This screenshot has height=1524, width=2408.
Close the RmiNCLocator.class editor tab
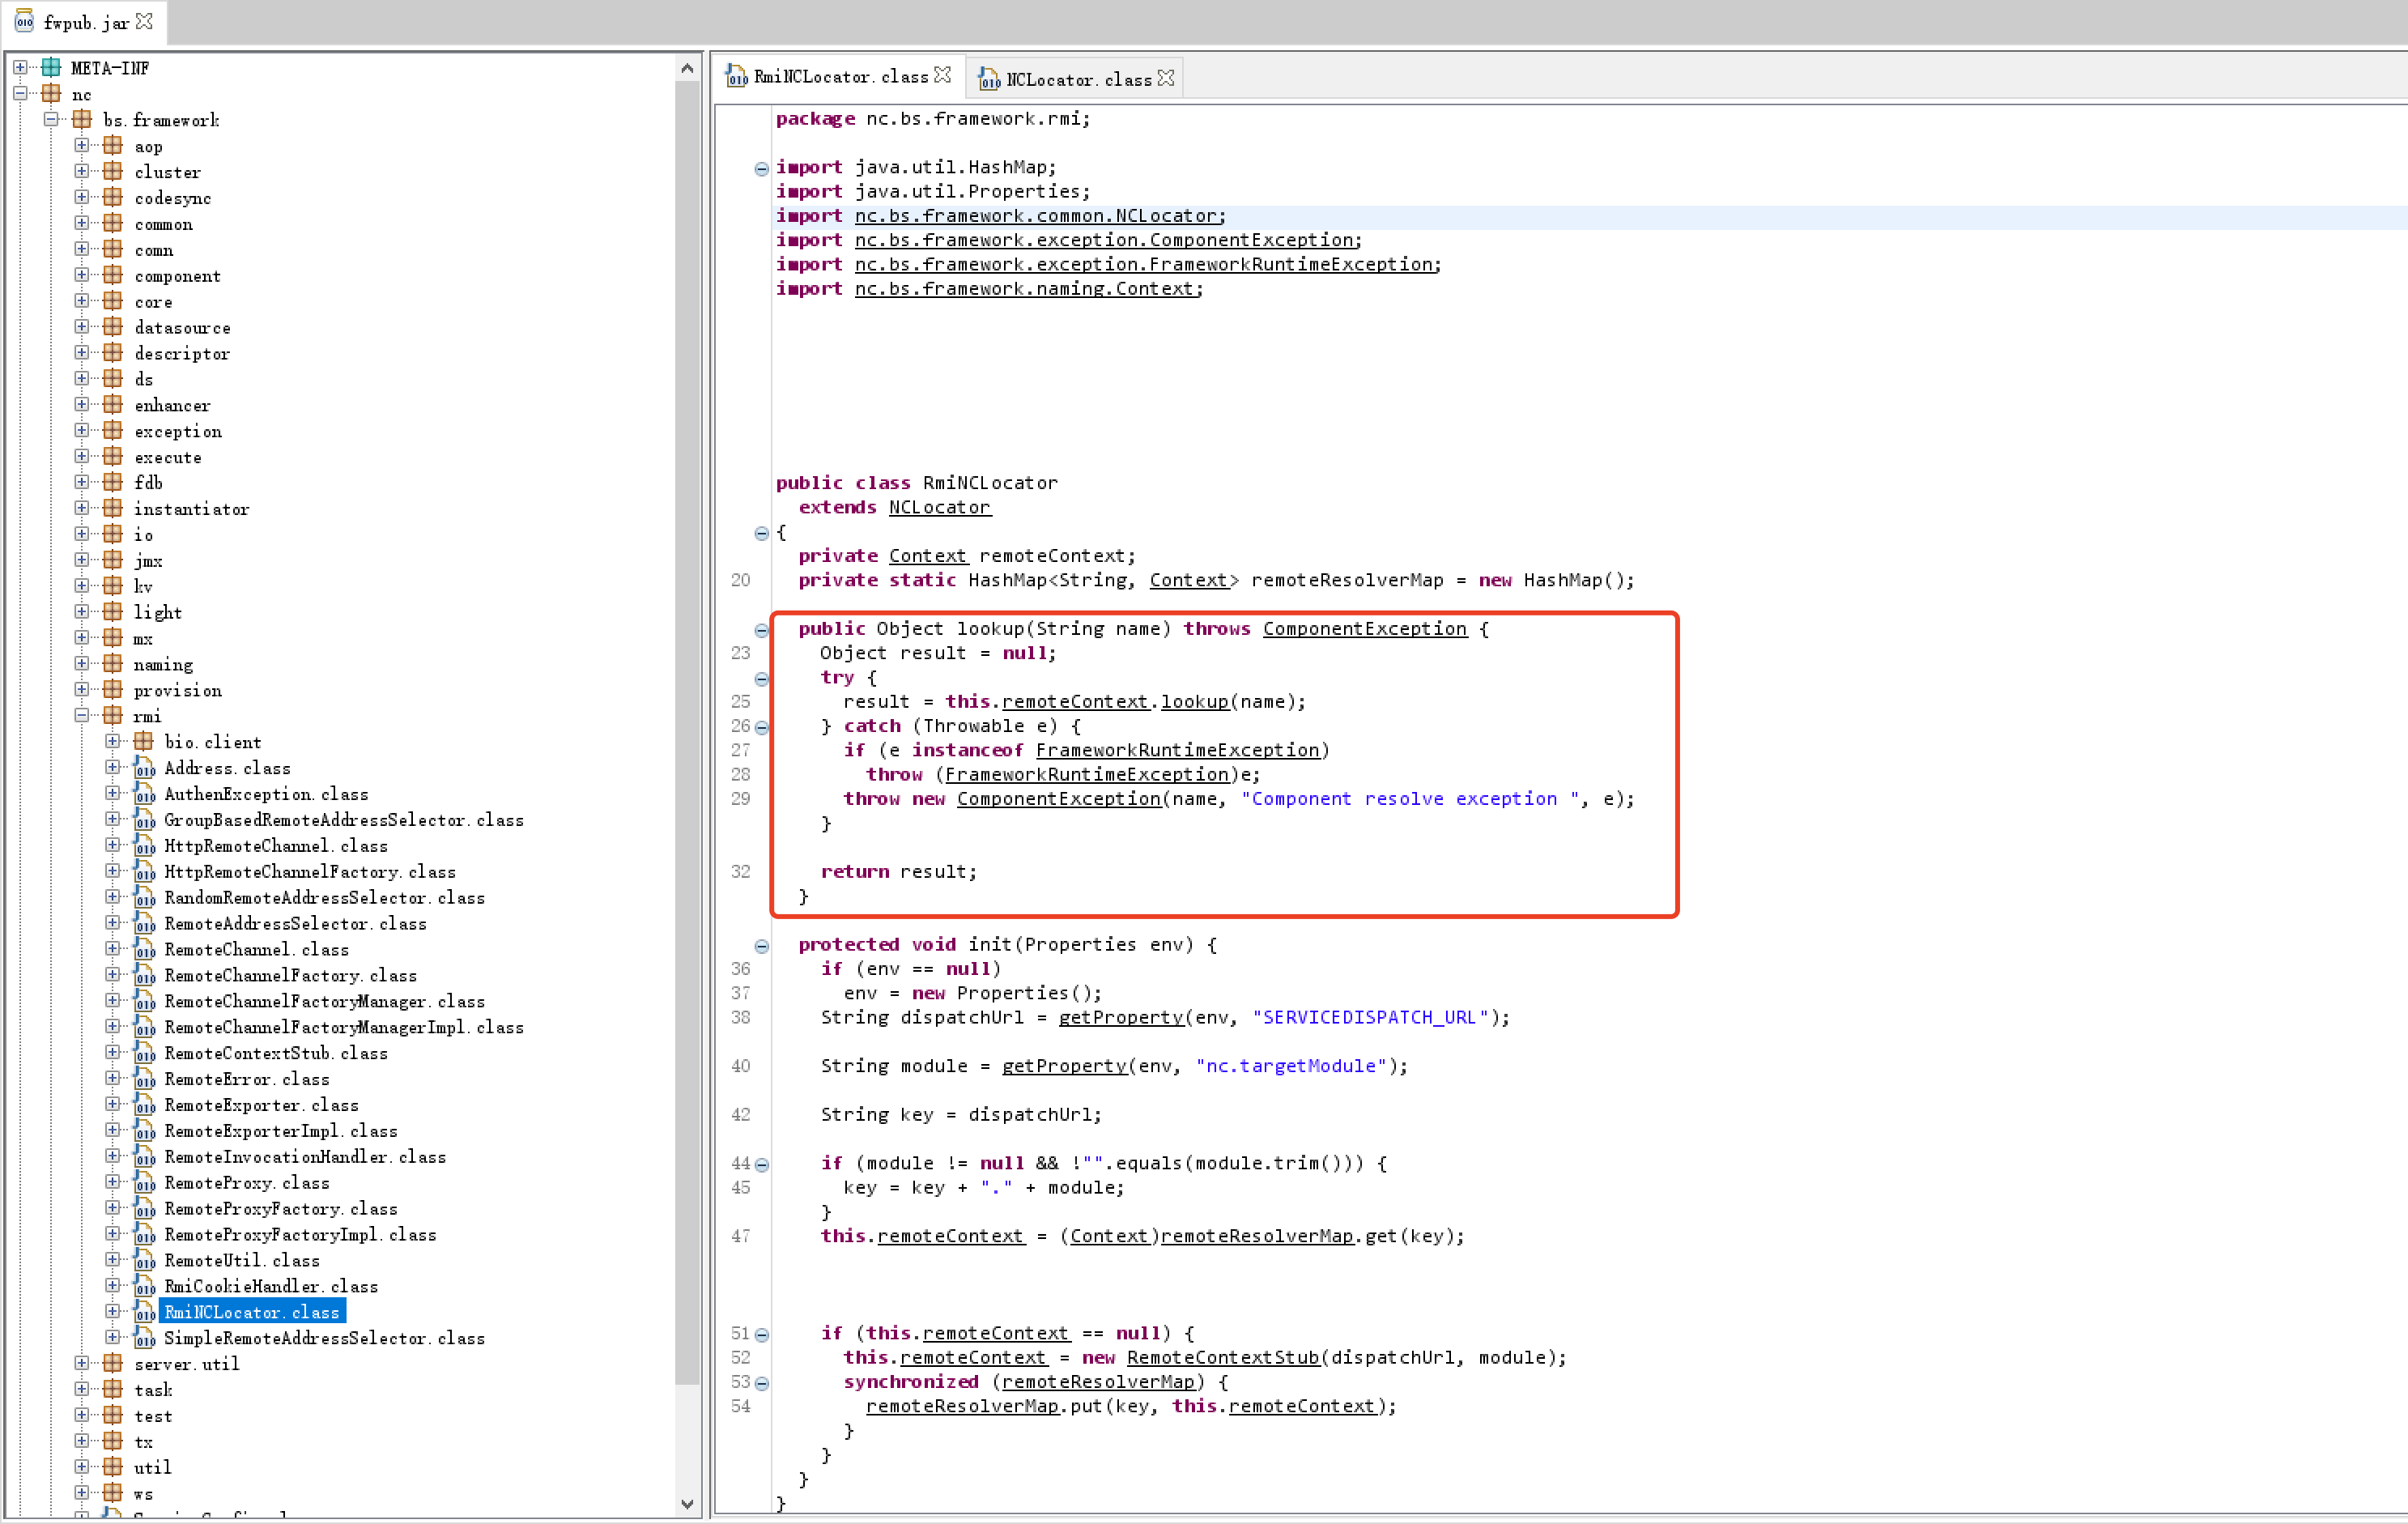(942, 76)
